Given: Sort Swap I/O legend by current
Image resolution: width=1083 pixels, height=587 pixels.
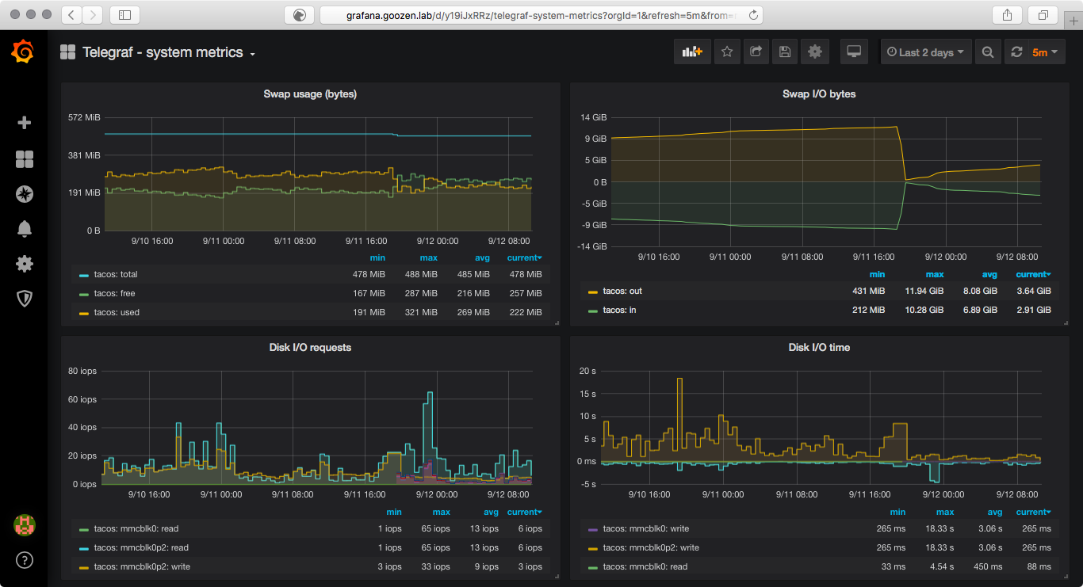Looking at the screenshot, I should tap(1034, 274).
